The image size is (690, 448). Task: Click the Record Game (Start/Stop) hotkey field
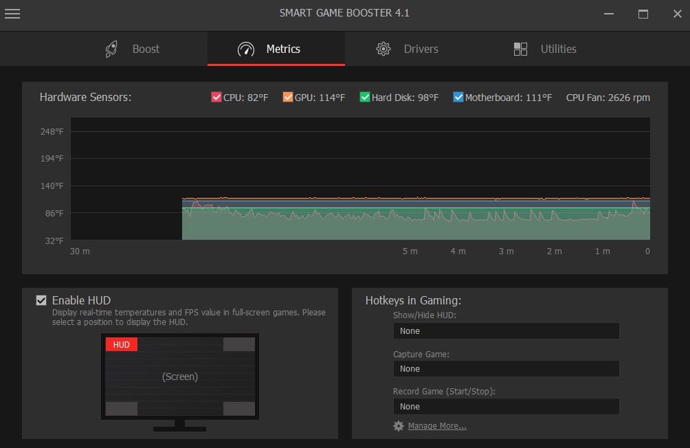(506, 407)
